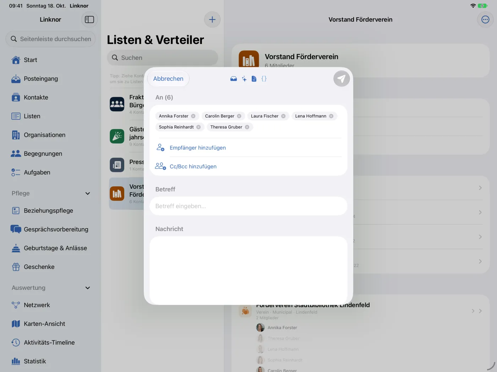Open the more options ellipsis menu
The image size is (497, 372).
[x=485, y=19]
